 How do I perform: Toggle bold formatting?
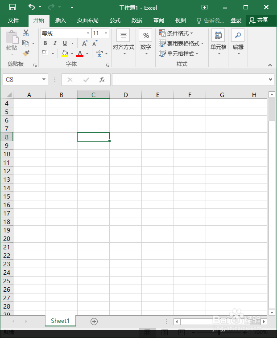[x=45, y=43]
